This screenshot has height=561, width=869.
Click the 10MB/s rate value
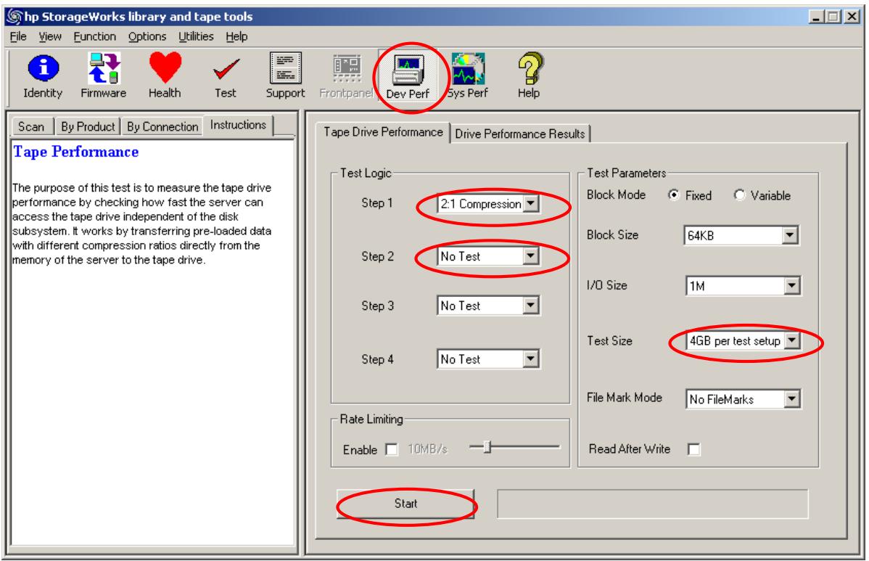point(427,449)
